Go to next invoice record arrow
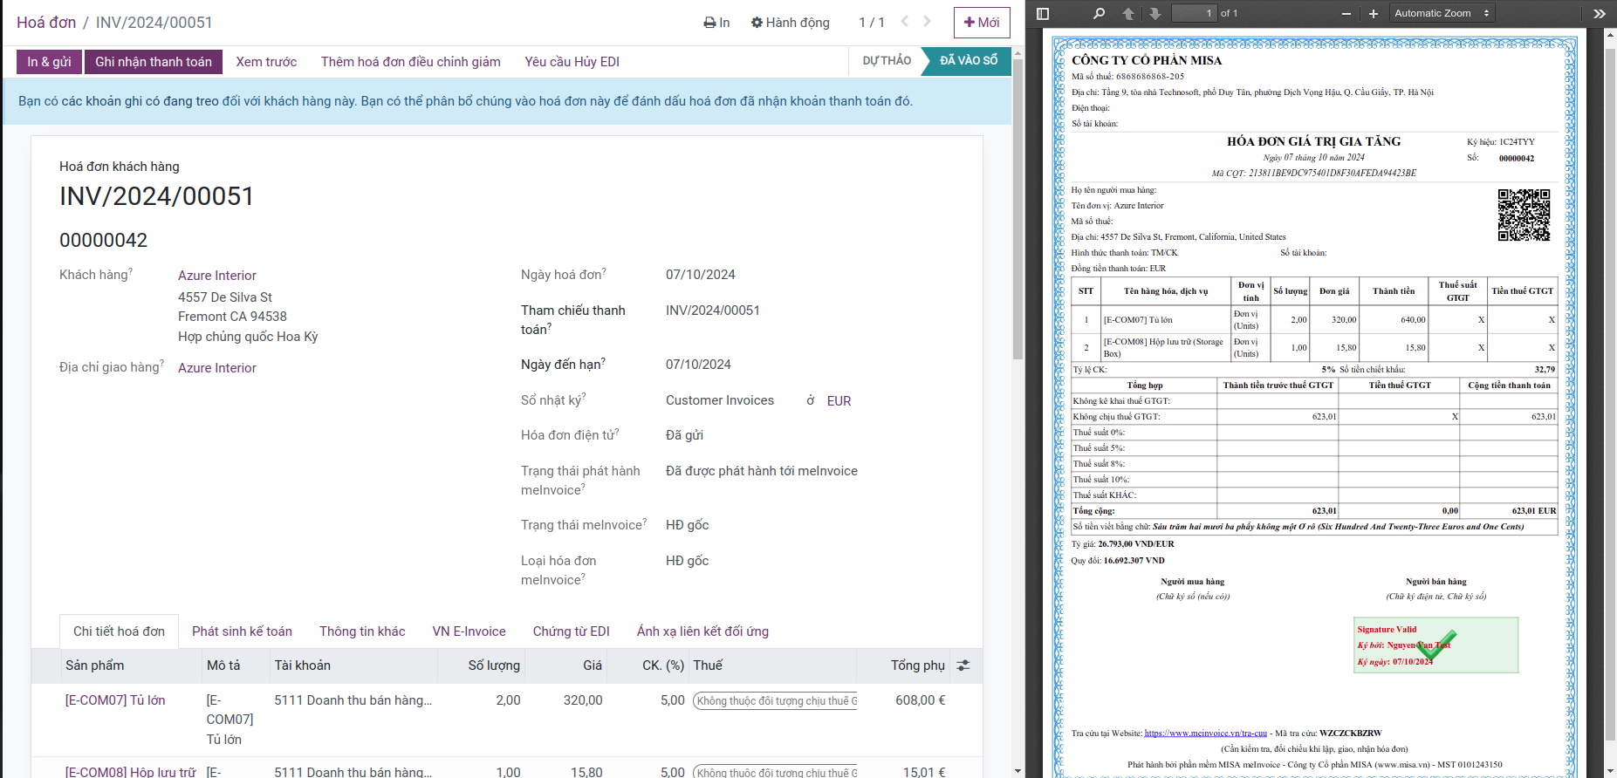This screenshot has width=1617, height=778. click(x=927, y=22)
